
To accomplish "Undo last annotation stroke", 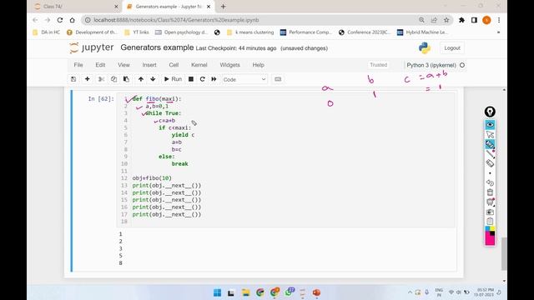I will point(490,183).
